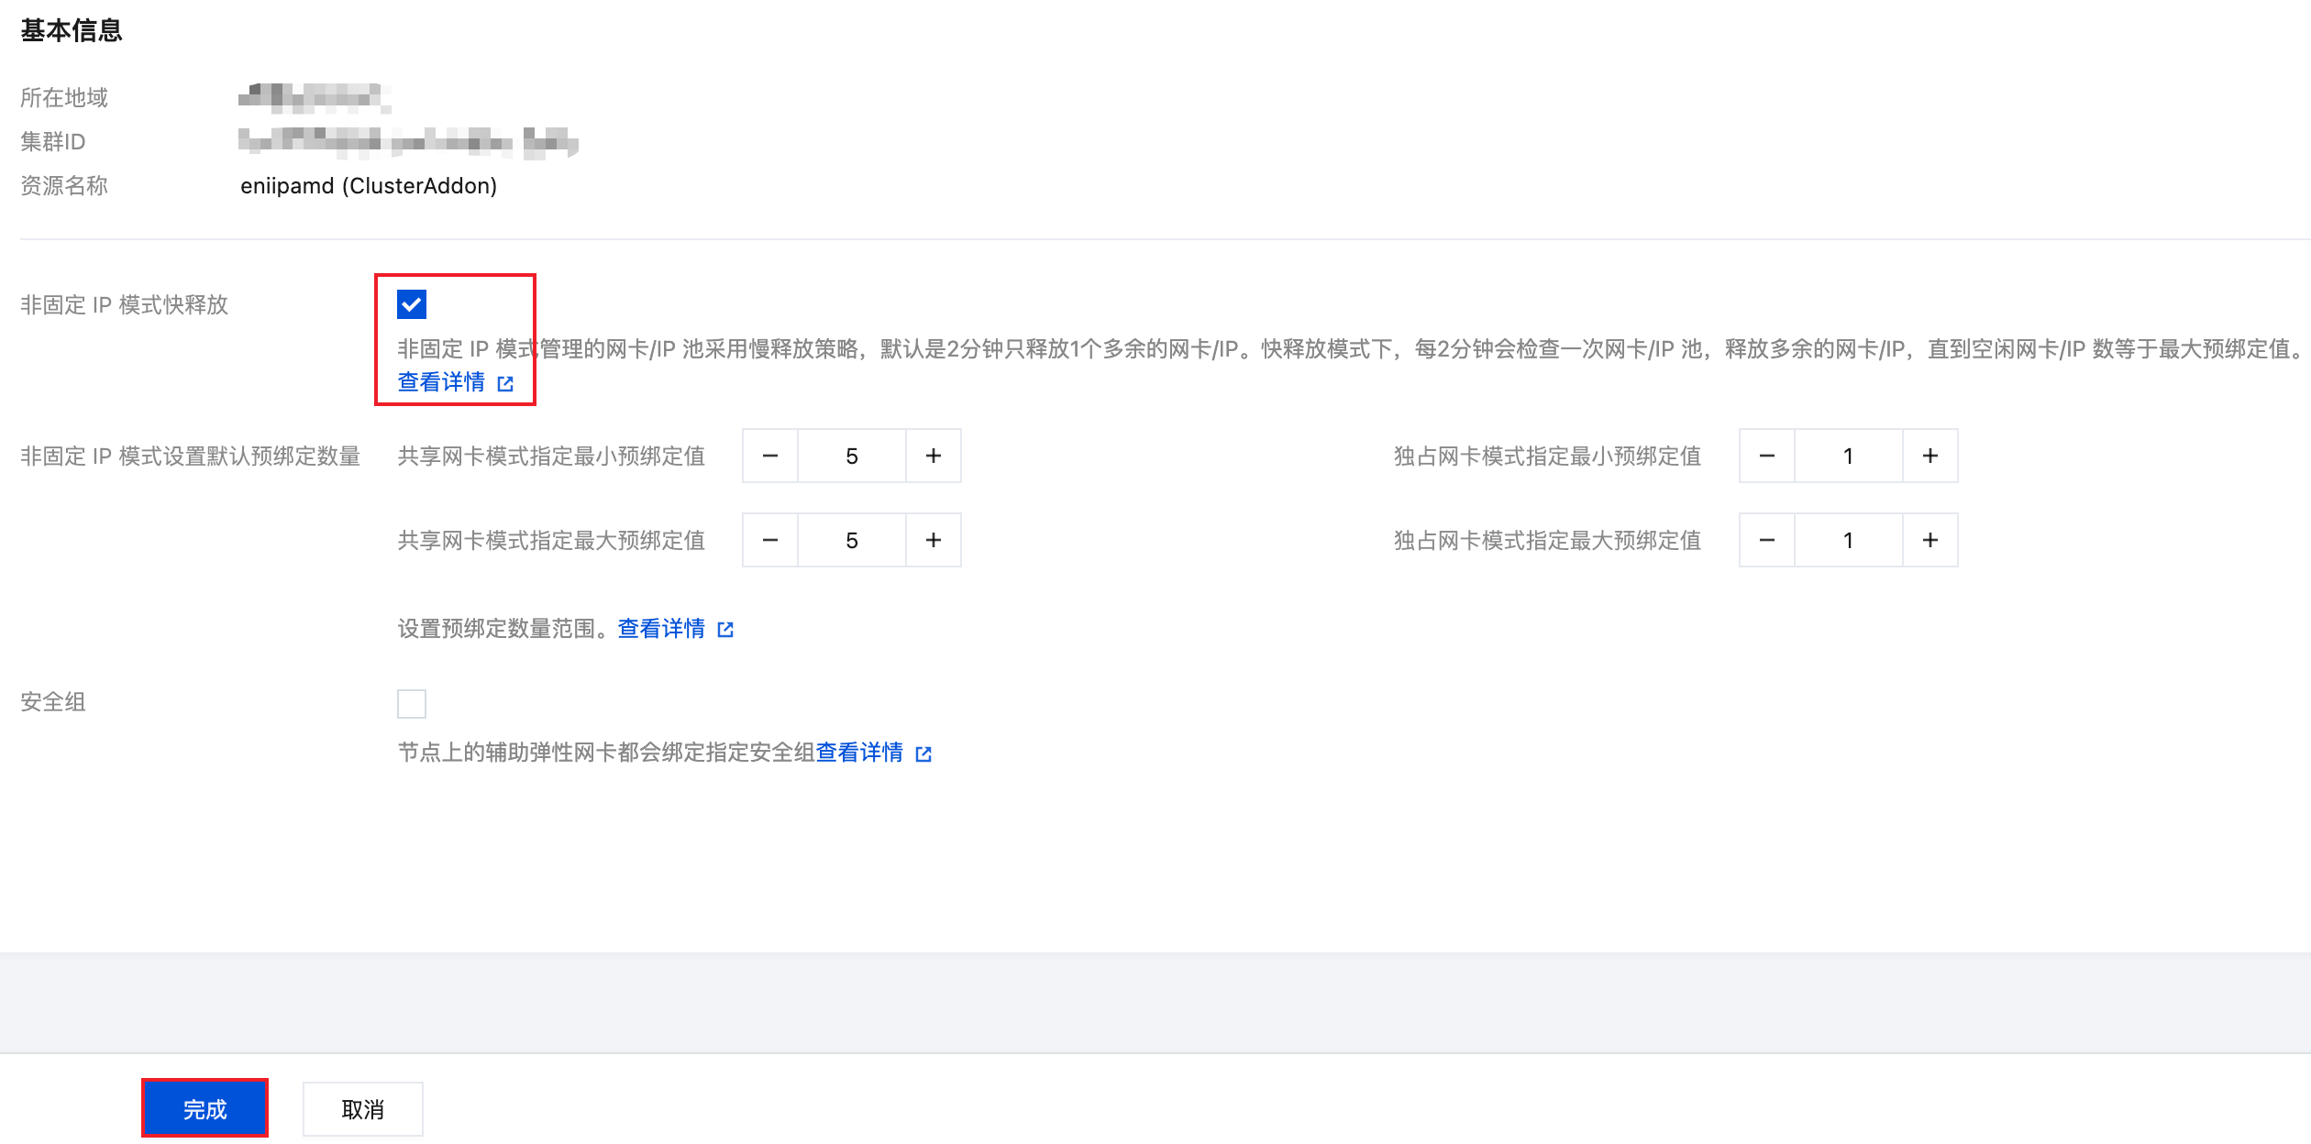Enable the 安全组 checkbox
The width and height of the screenshot is (2311, 1144).
(412, 704)
